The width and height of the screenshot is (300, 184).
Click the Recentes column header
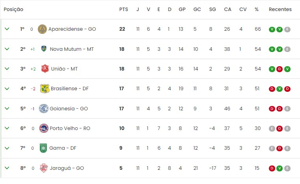pyautogui.click(x=280, y=9)
